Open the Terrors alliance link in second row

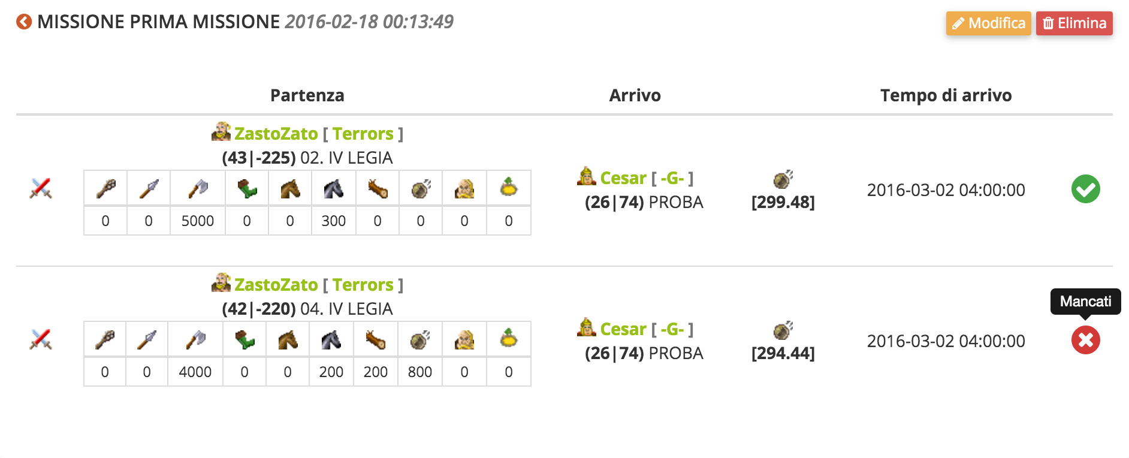363,285
